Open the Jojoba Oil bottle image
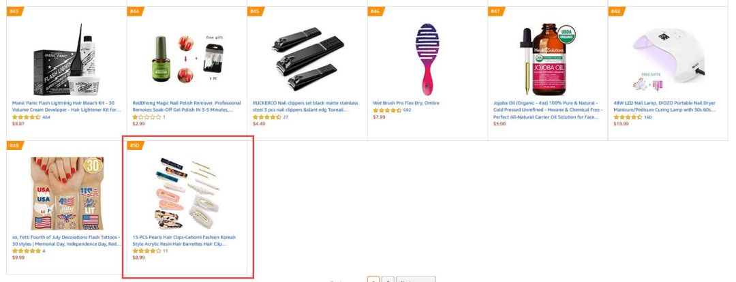This screenshot has height=282, width=736. (x=548, y=59)
